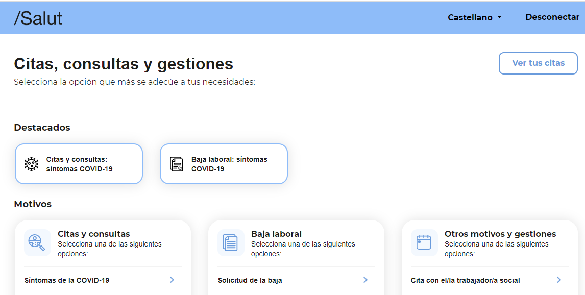
Task: Click the Otros motivos y gestiones heading
Action: 500,234
